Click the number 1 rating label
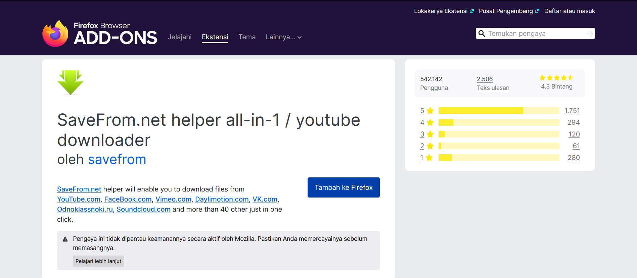The width and height of the screenshot is (637, 278). (421, 158)
